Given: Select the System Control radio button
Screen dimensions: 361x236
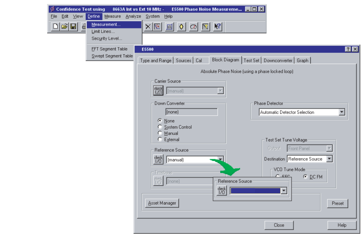Looking at the screenshot, I should (x=160, y=127).
